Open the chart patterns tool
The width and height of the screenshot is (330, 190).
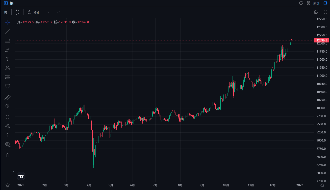click(x=8, y=68)
